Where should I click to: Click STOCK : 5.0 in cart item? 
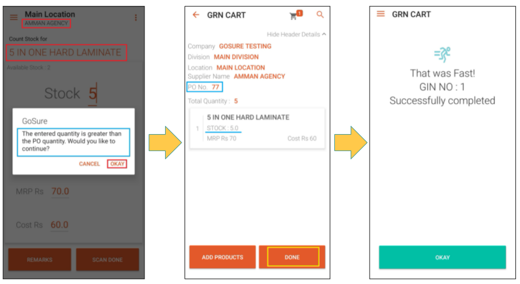223,128
